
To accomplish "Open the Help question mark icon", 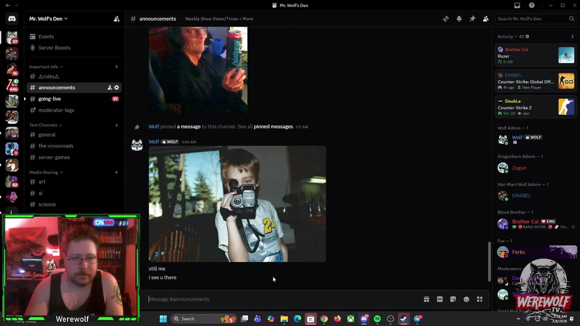I will point(532,5).
